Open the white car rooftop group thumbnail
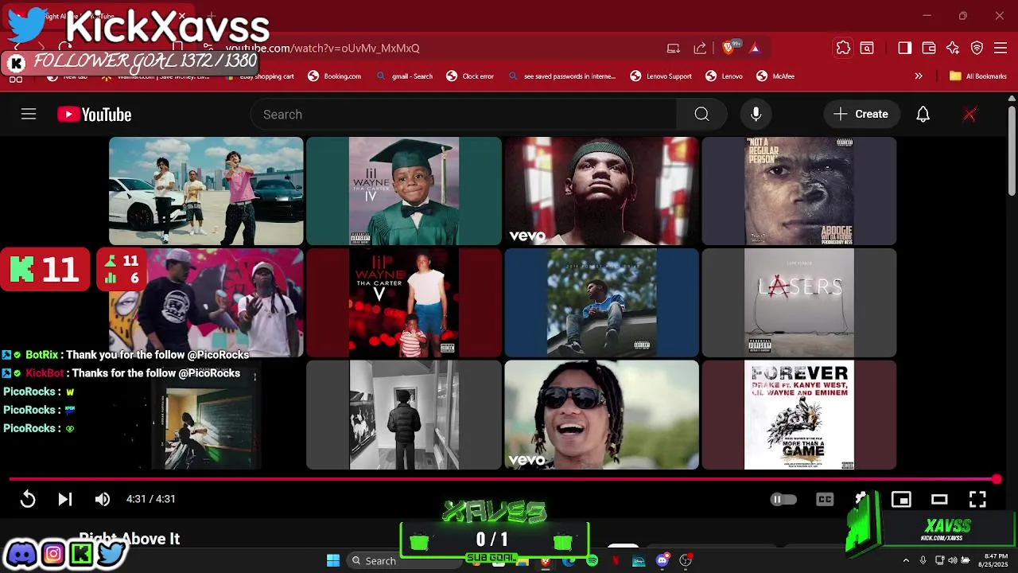The width and height of the screenshot is (1018, 573). coord(206,191)
